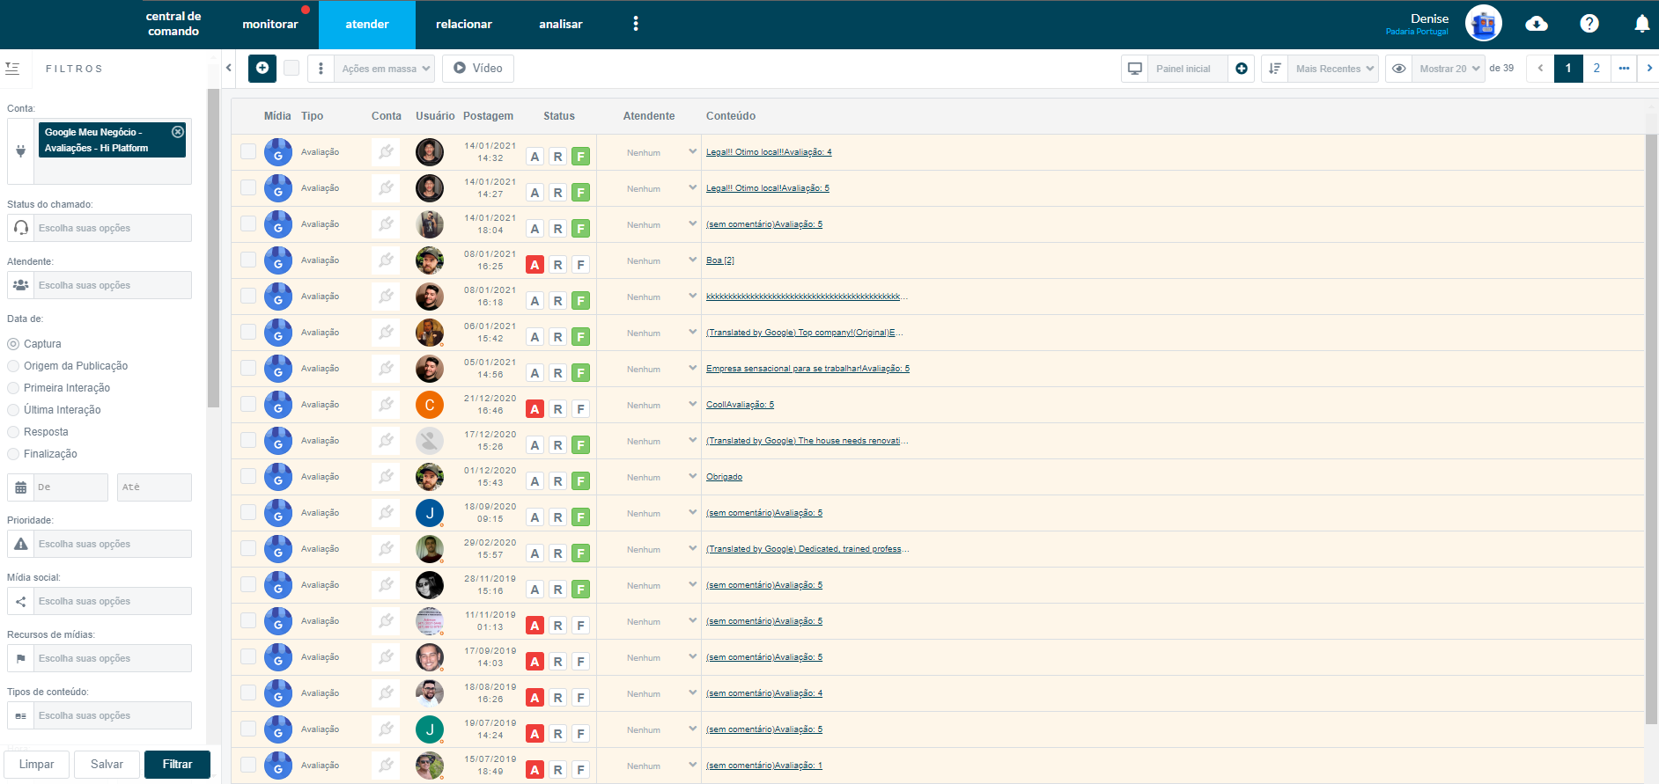Check the row dated 05/01/2021 14:56
1659x784 pixels.
click(x=248, y=368)
